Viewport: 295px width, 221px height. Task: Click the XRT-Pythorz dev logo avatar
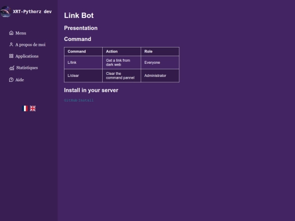pyautogui.click(x=5, y=11)
